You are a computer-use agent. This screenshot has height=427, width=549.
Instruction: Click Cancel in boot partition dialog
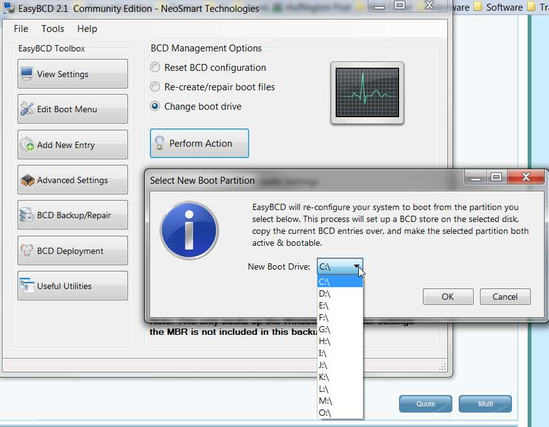pyautogui.click(x=505, y=297)
